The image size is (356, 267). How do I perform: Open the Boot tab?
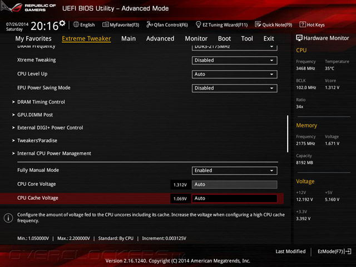point(224,38)
